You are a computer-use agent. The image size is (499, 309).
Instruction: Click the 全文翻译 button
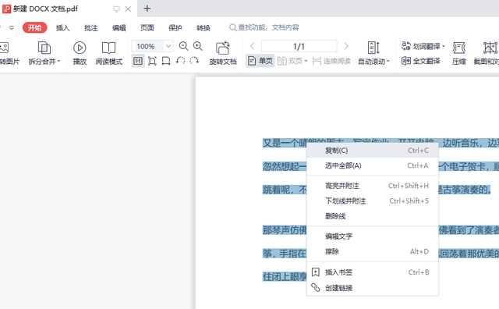pyautogui.click(x=421, y=61)
